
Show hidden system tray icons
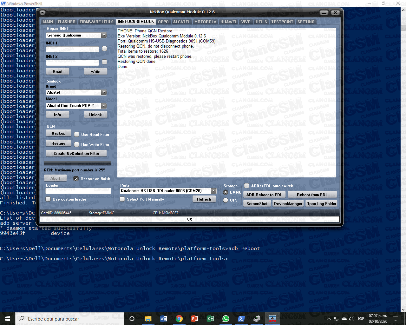[x=329, y=319]
